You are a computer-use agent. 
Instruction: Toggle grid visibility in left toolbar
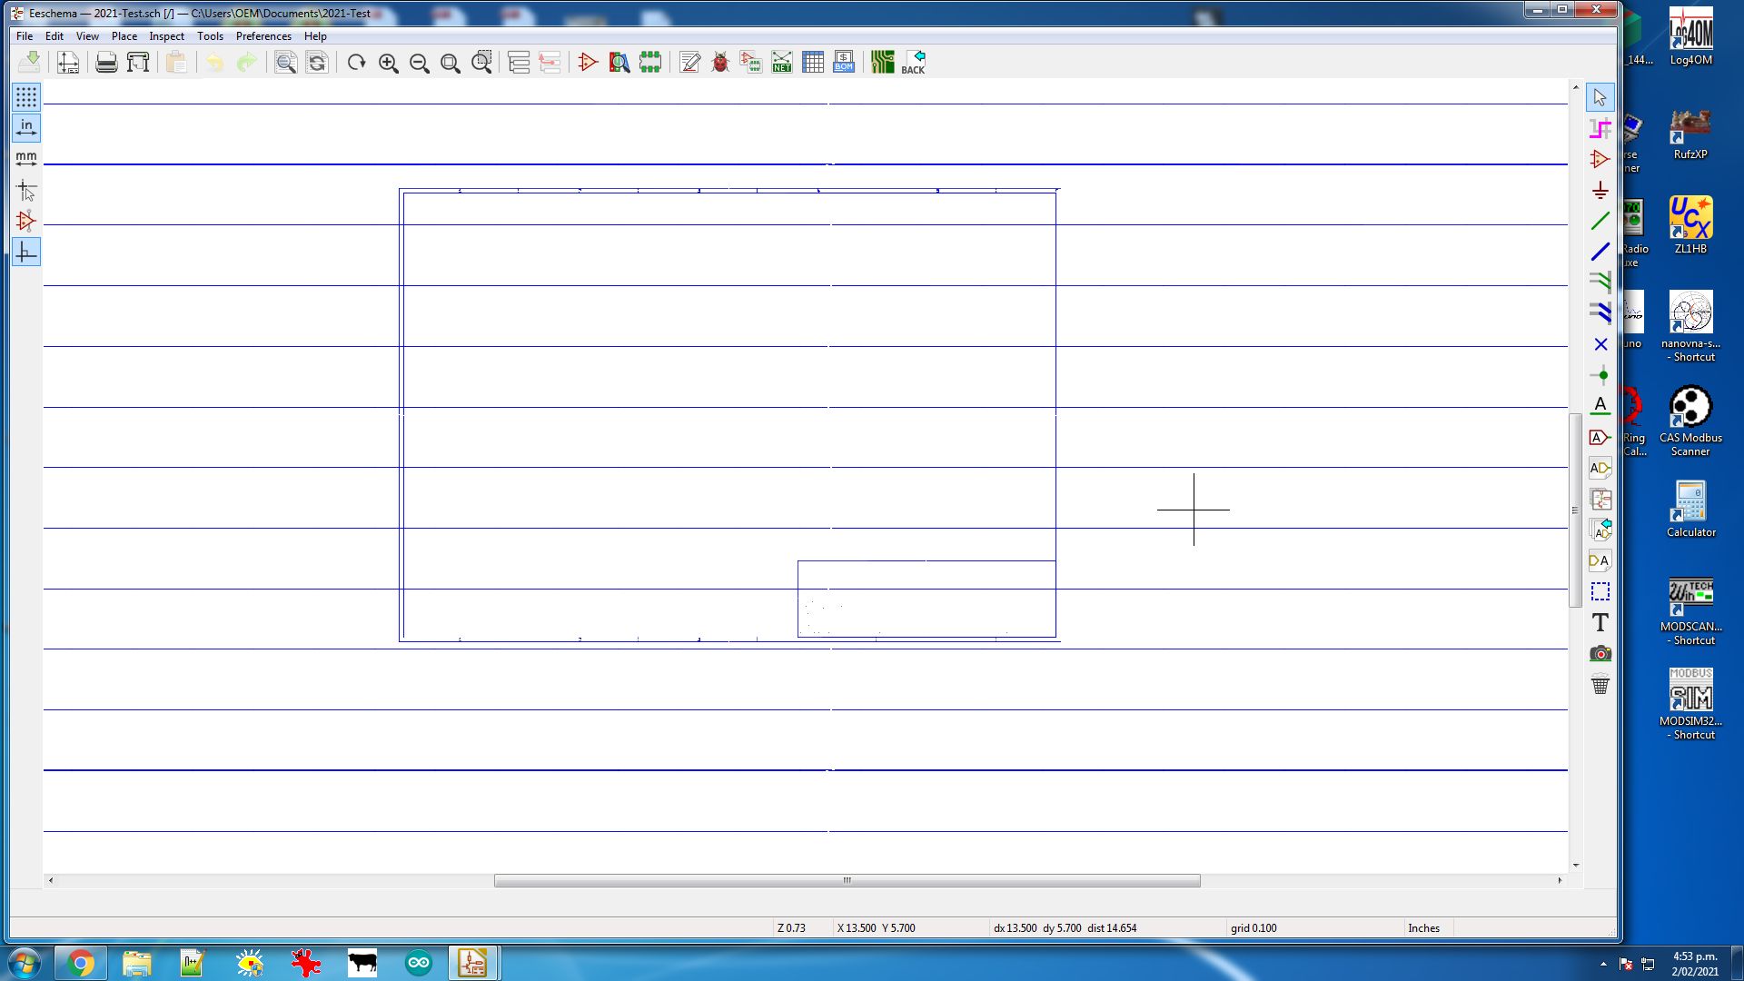point(26,96)
